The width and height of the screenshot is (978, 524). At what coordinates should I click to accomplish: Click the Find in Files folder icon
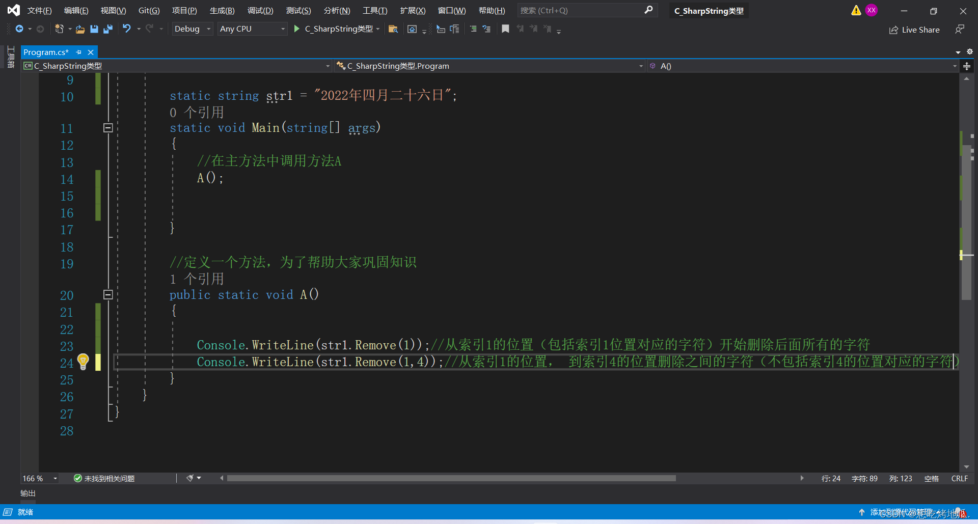[x=393, y=29]
